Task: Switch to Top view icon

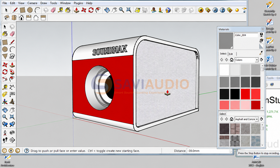Action: click(x=14, y=18)
